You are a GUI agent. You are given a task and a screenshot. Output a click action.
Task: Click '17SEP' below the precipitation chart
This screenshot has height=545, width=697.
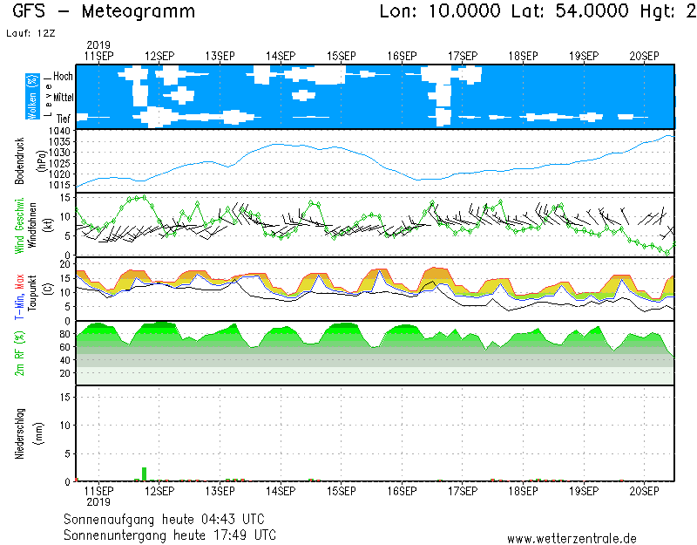coord(463,491)
